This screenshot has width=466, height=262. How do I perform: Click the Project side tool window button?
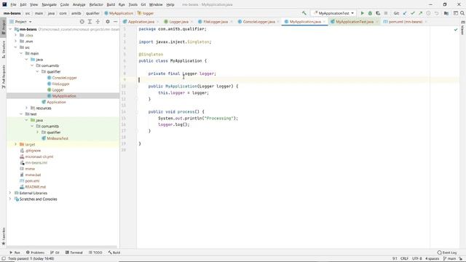pyautogui.click(x=3, y=28)
